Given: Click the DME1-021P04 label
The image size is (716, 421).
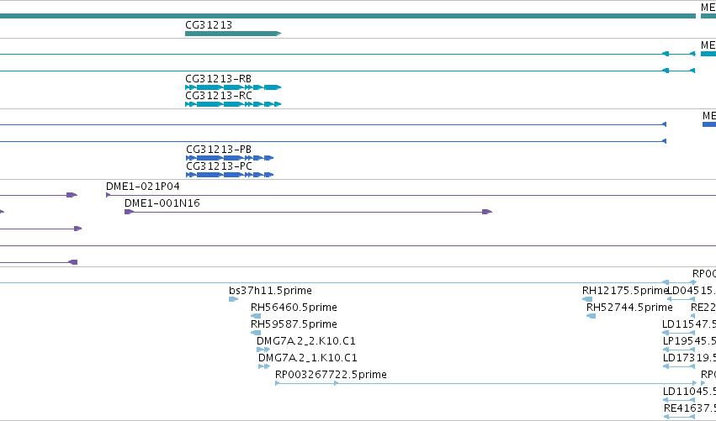Looking at the screenshot, I should coord(143,187).
